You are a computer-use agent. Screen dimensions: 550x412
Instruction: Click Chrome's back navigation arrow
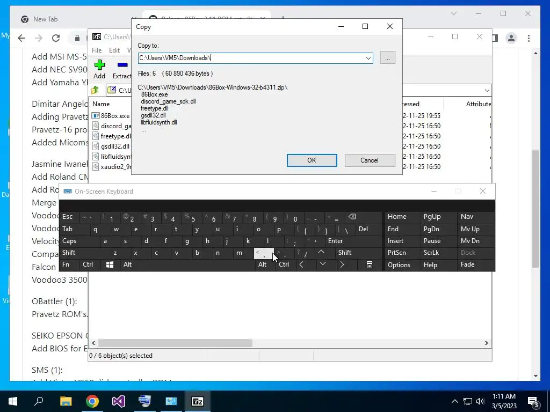coord(21,38)
